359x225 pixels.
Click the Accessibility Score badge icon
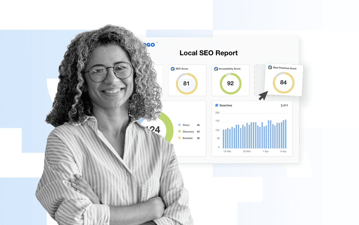(215, 69)
